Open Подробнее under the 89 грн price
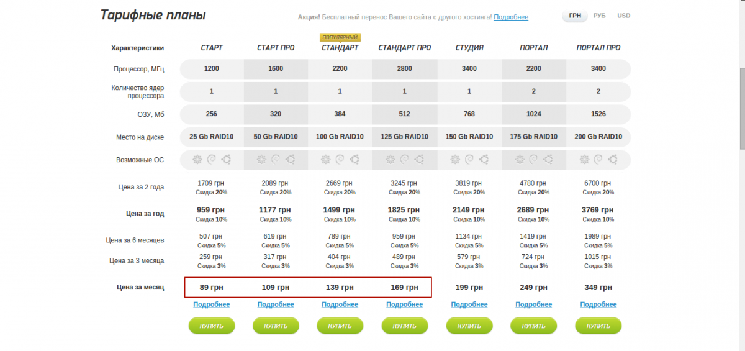Image resolution: width=745 pixels, height=351 pixels. coord(212,304)
